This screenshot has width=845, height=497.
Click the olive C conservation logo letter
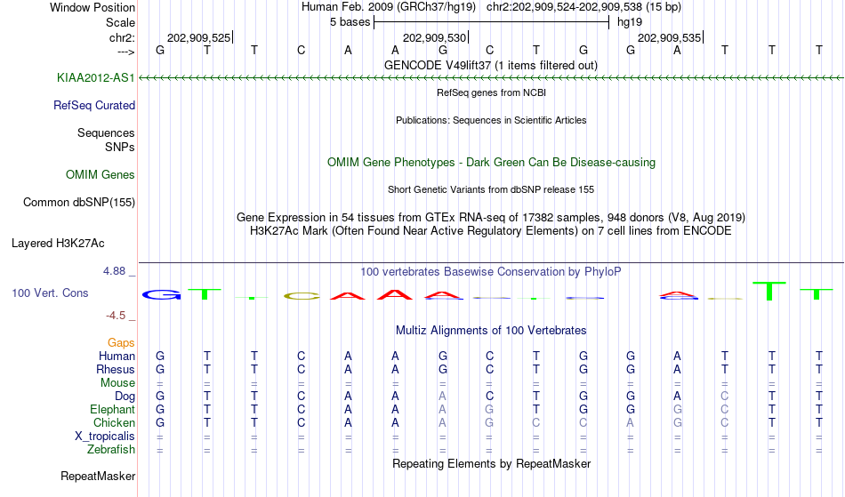pos(302,295)
